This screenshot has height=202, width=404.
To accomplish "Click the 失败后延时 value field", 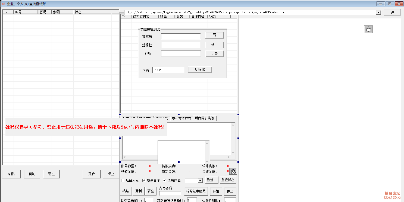I will pyautogui.click(x=230, y=200).
